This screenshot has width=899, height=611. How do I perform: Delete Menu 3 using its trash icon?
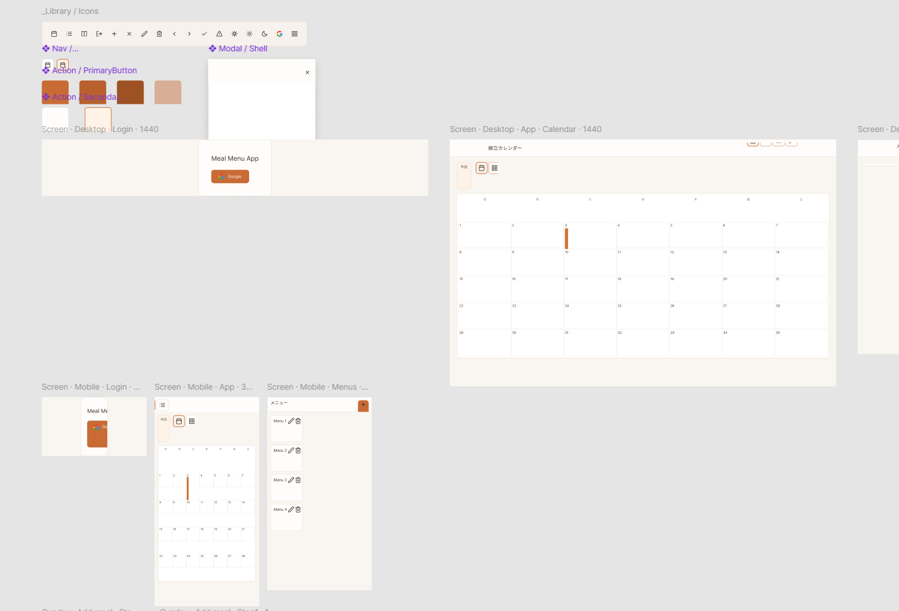298,480
